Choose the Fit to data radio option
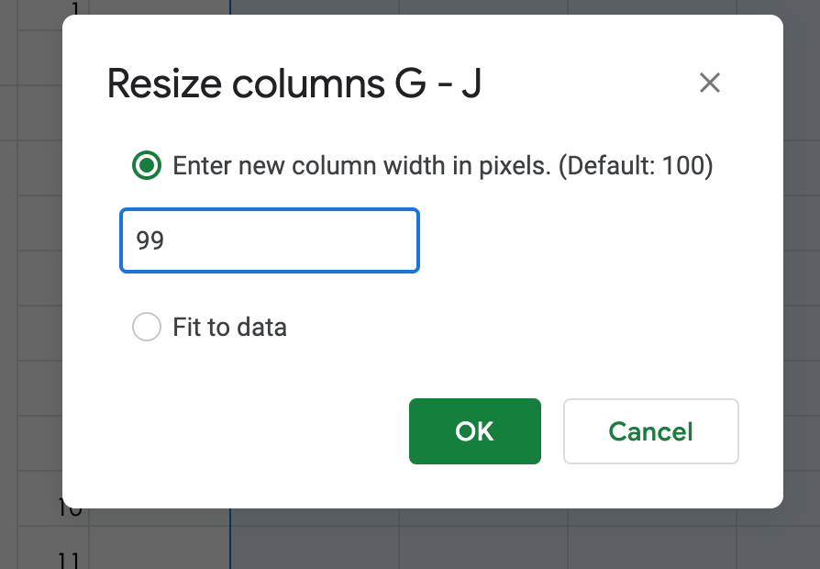Screen dimensions: 820x569 click(x=147, y=327)
